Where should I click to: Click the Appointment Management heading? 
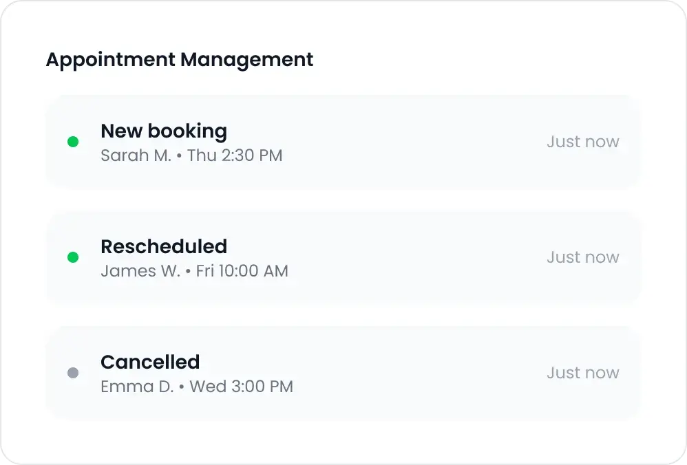pos(180,60)
